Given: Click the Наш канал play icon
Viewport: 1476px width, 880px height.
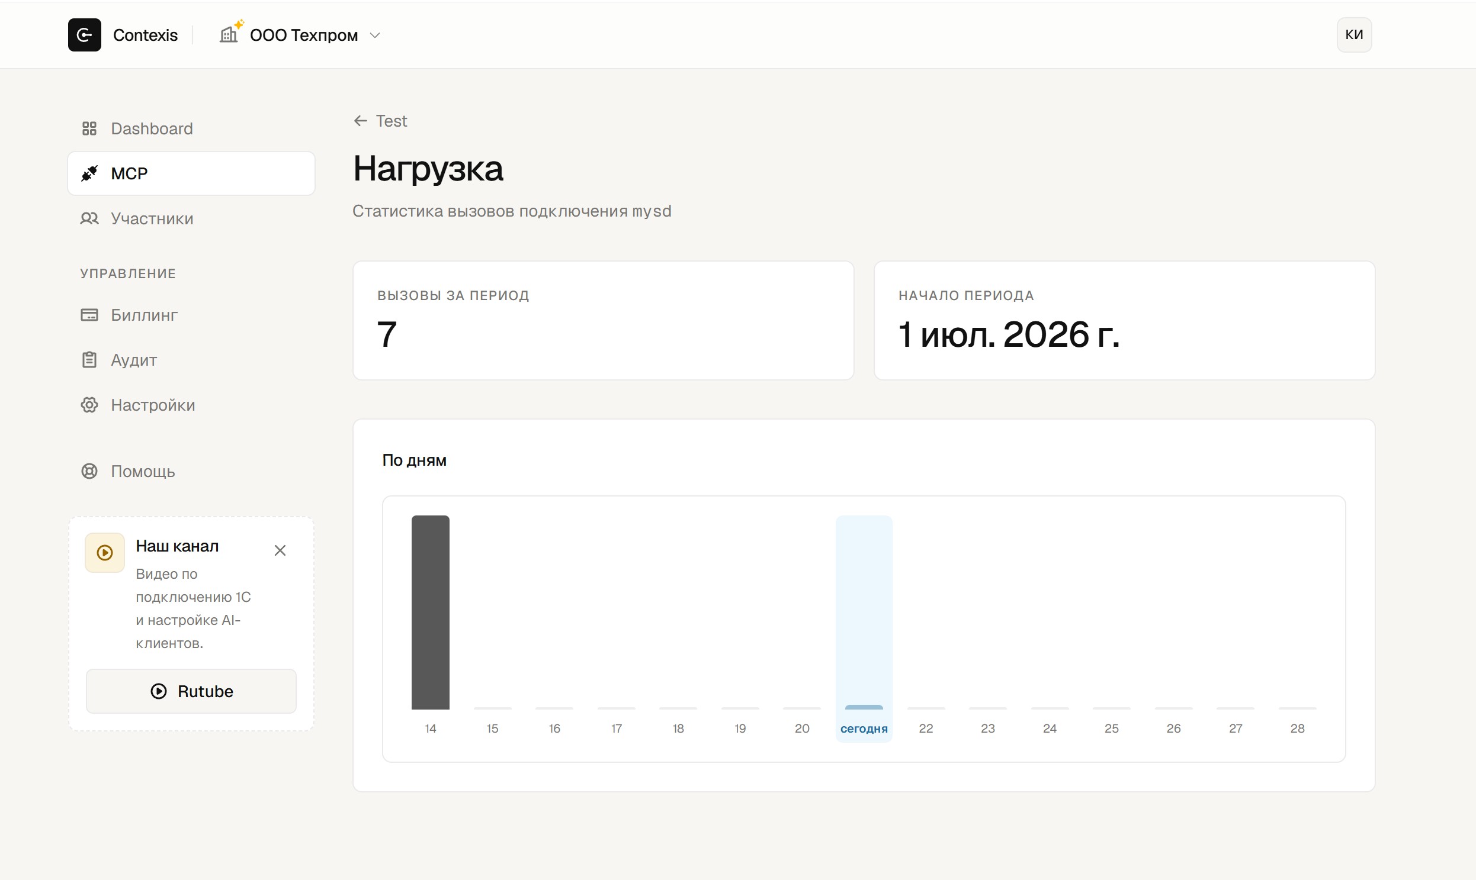Looking at the screenshot, I should tap(104, 553).
